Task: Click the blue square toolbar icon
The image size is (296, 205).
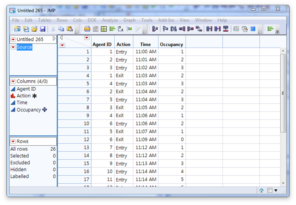Action: [x=253, y=29]
